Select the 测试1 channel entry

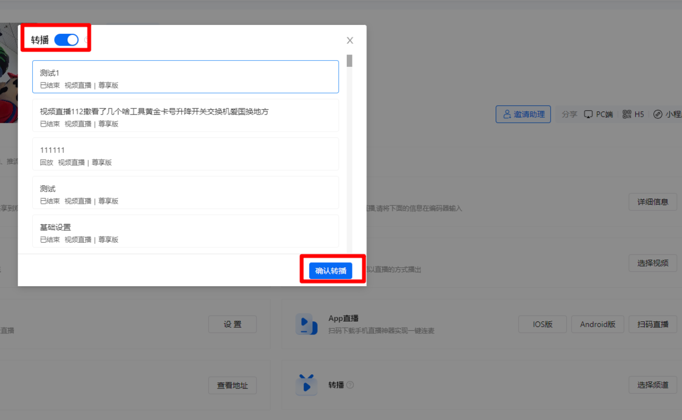[x=185, y=75]
